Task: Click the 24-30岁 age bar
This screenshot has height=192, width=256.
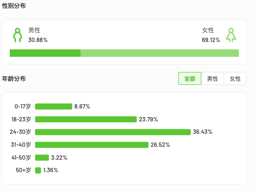Action: (113, 132)
